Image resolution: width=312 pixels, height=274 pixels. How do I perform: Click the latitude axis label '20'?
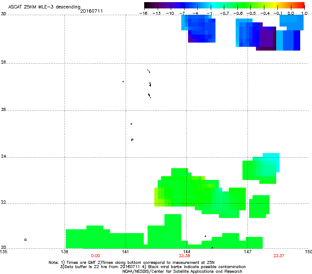[x=3, y=247]
